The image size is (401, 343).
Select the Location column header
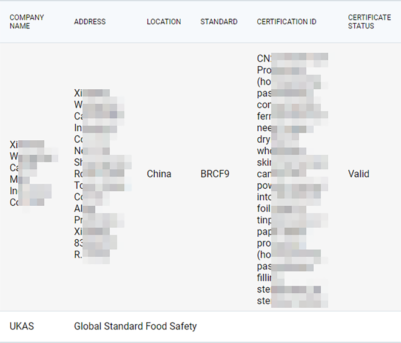pos(164,22)
